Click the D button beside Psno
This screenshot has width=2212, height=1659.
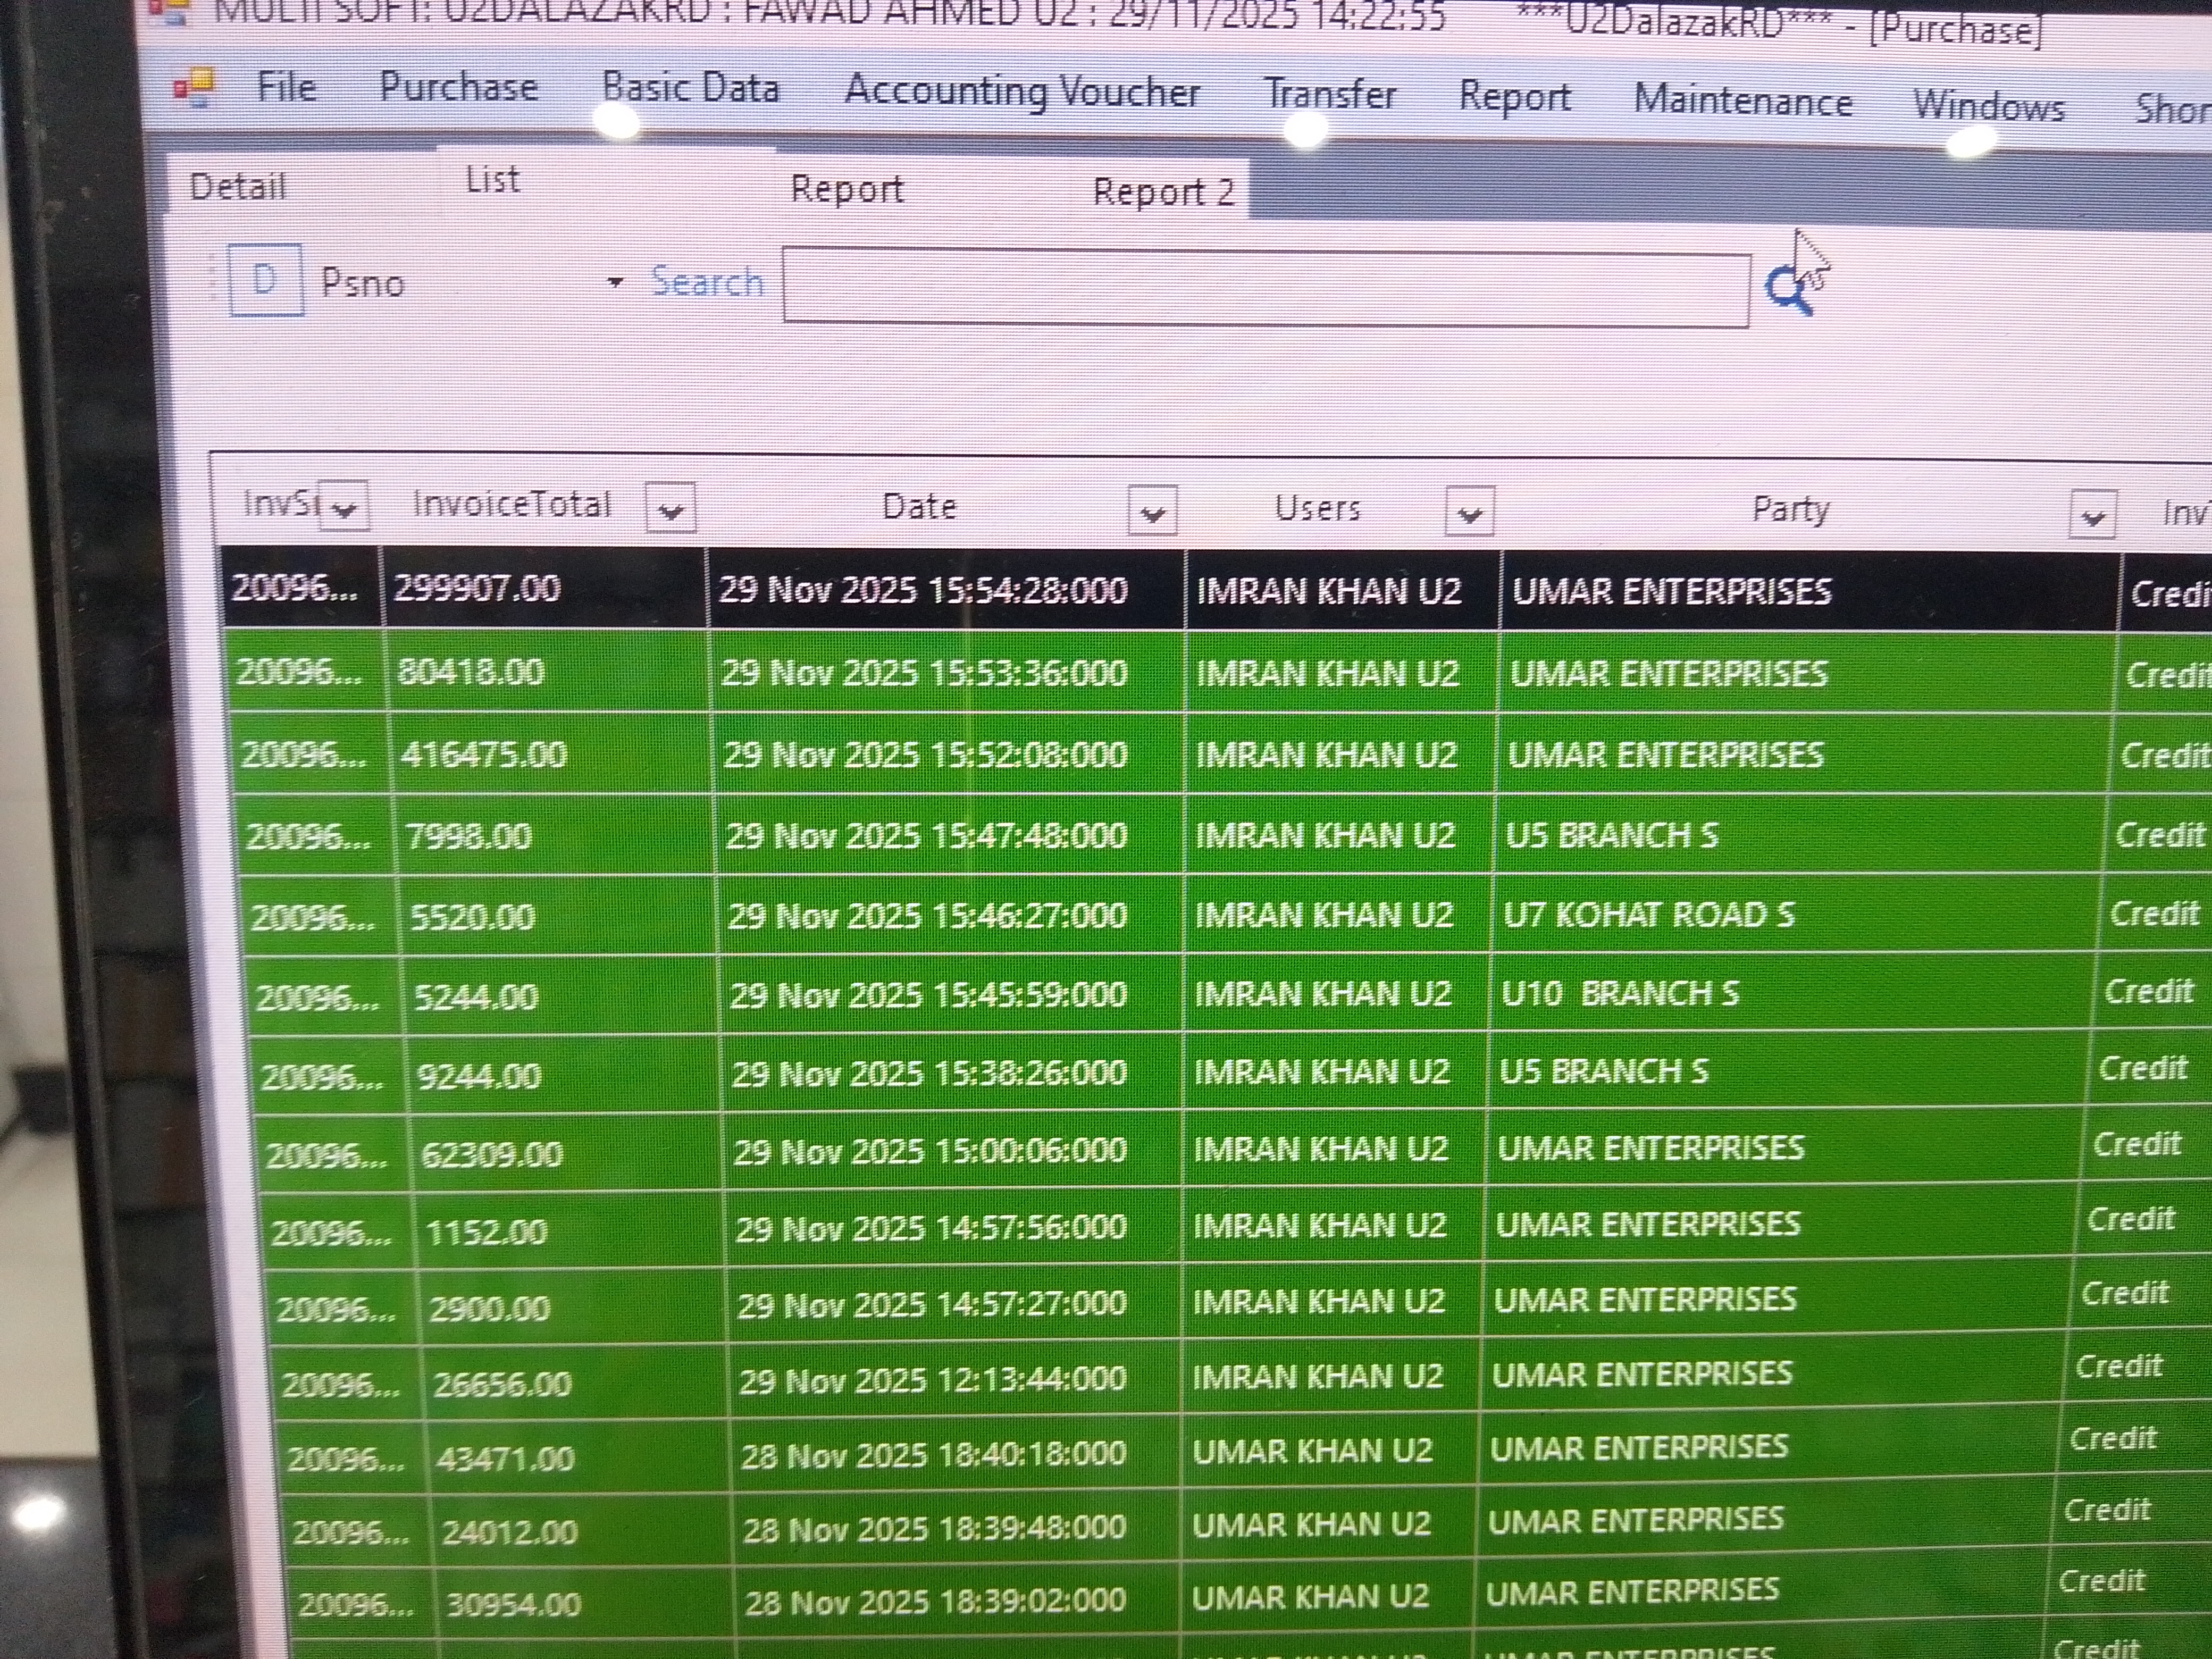pos(265,280)
